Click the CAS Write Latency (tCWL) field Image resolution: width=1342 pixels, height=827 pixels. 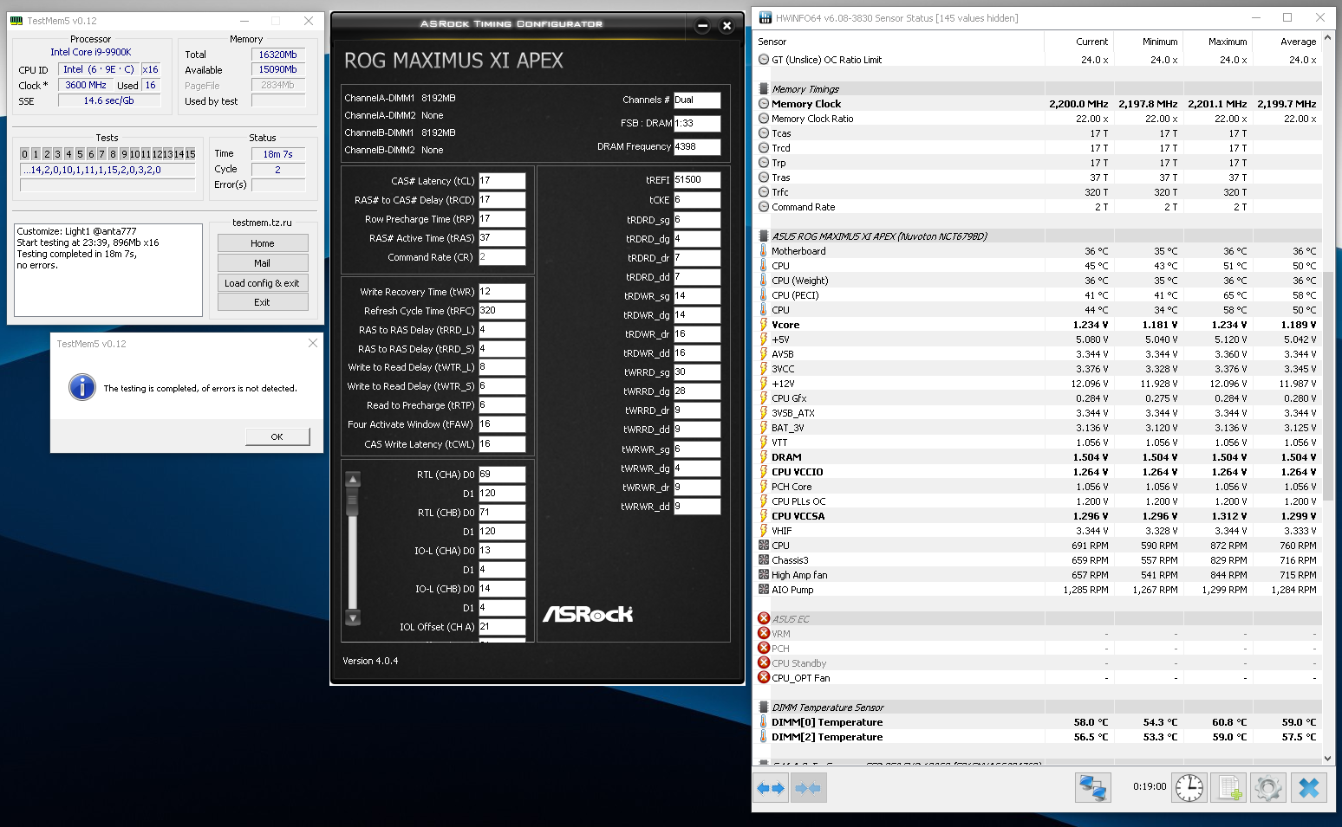[x=502, y=444]
